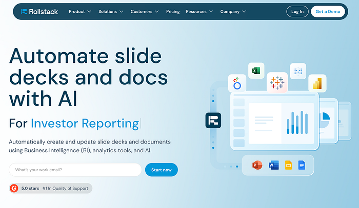Click the Word icon in the illustration
The width and height of the screenshot is (359, 208).
coord(274,165)
